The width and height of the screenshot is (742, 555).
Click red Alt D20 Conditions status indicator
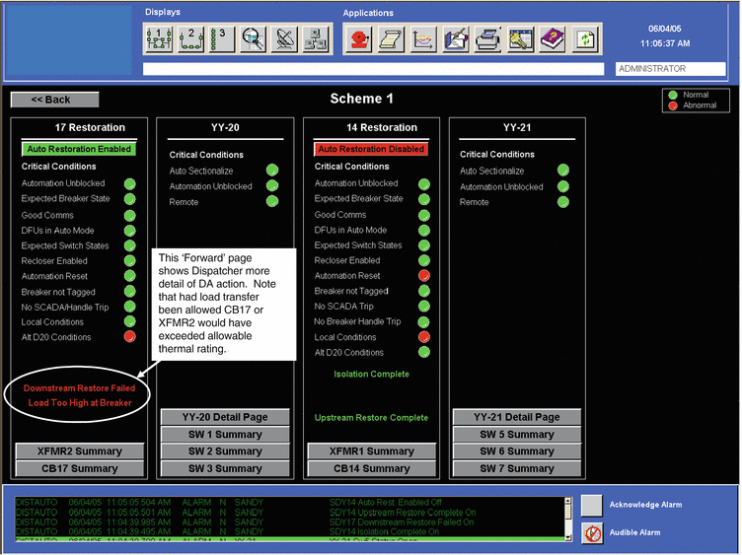click(x=130, y=337)
